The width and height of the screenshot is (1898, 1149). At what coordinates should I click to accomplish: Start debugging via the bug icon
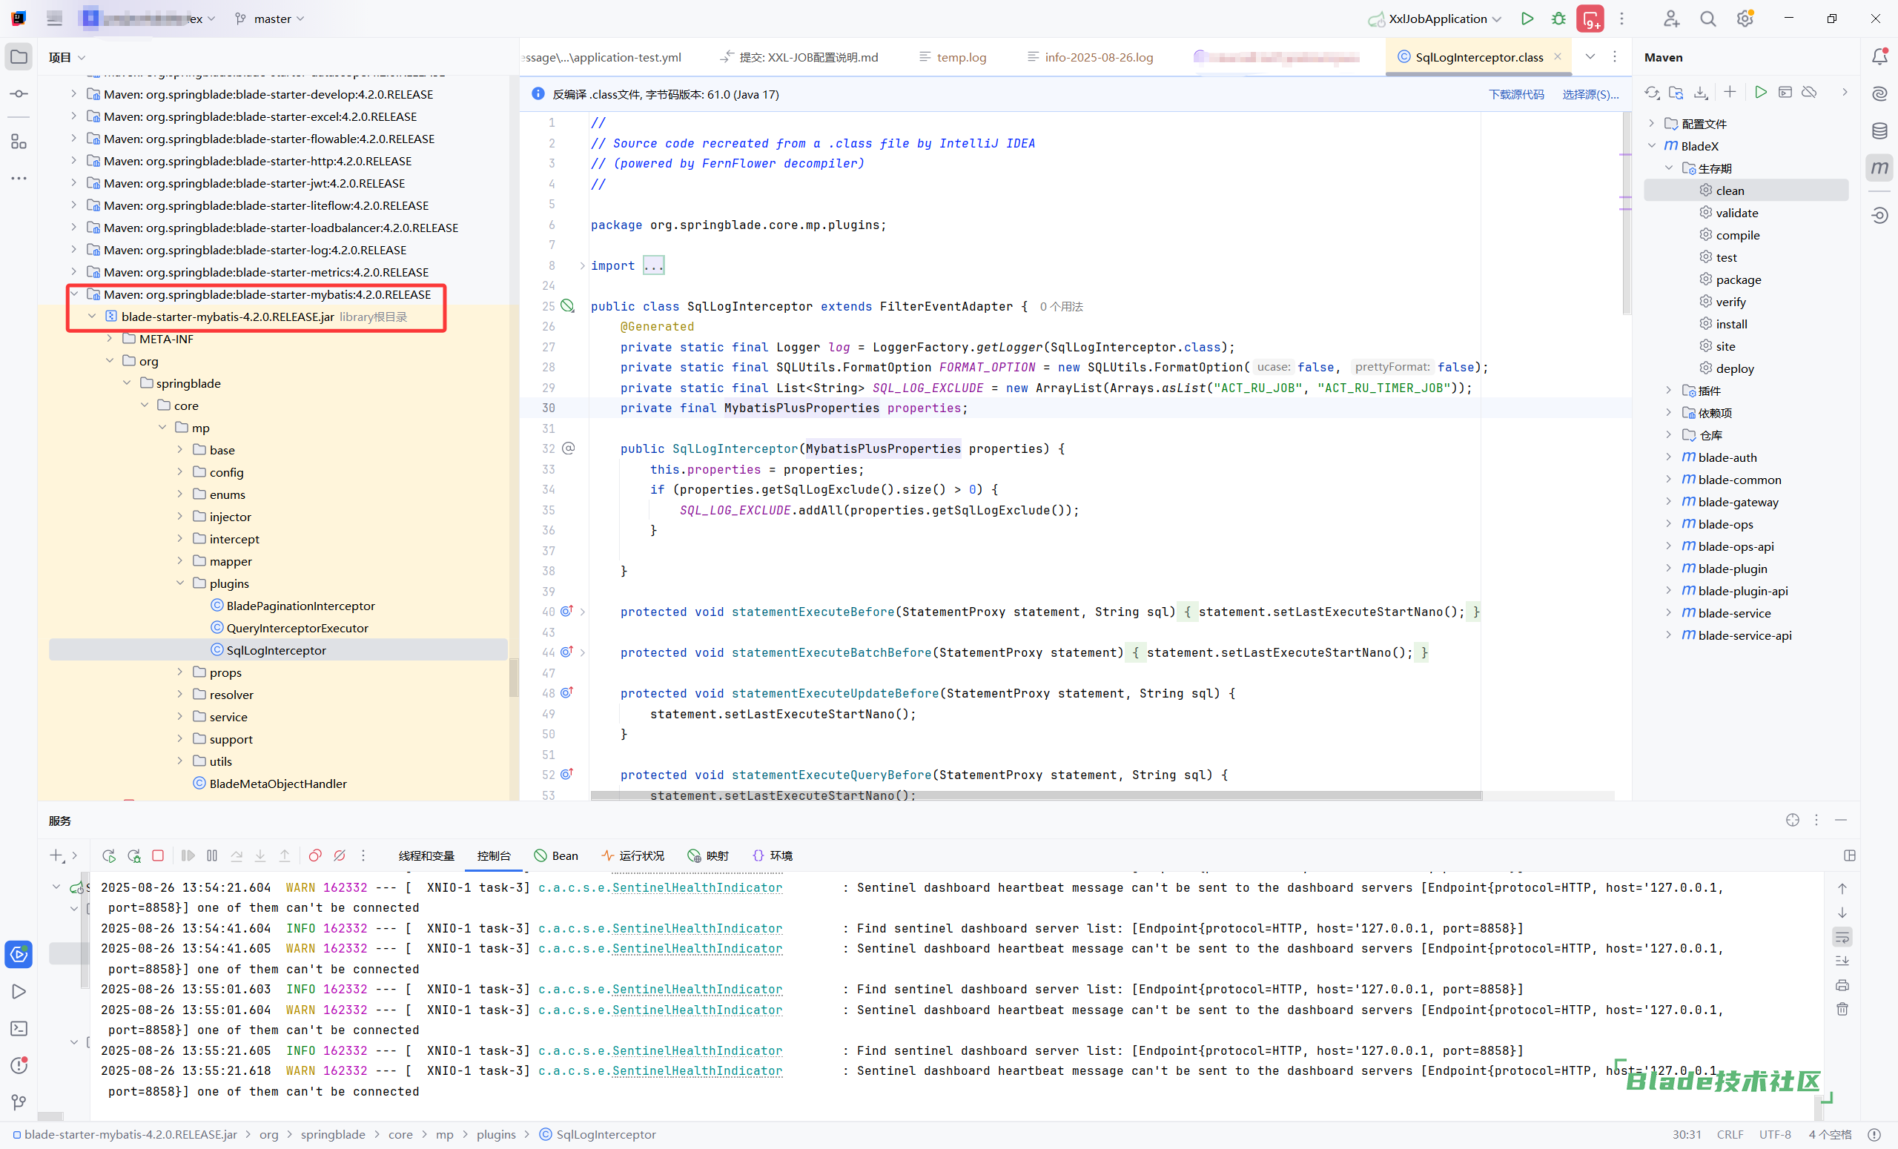[x=1558, y=19]
